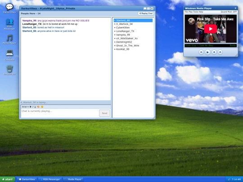
Task: Toggle italic formatting in chat toolbar
Action: (x=33, y=107)
